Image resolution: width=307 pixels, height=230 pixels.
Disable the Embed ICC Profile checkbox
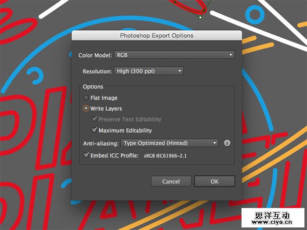[x=86, y=155]
